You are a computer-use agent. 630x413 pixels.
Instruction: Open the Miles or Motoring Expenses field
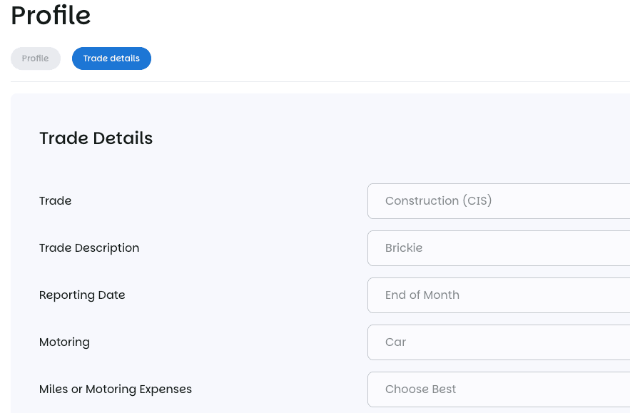pyautogui.click(x=499, y=389)
